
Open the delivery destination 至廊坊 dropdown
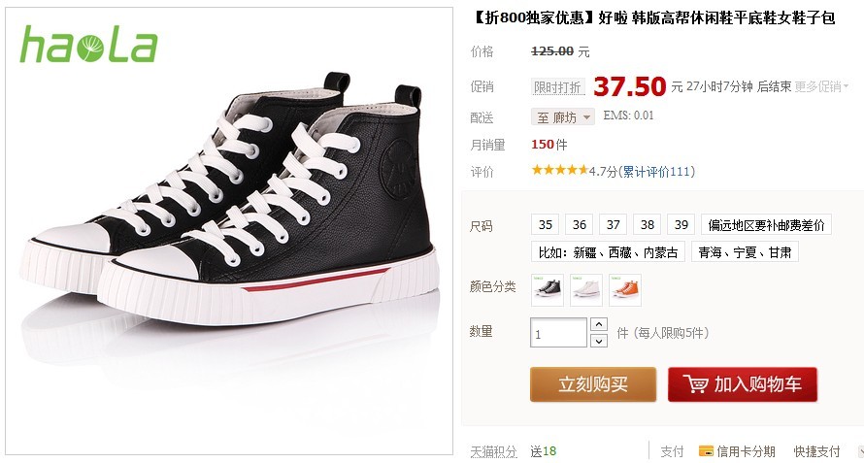(x=563, y=116)
